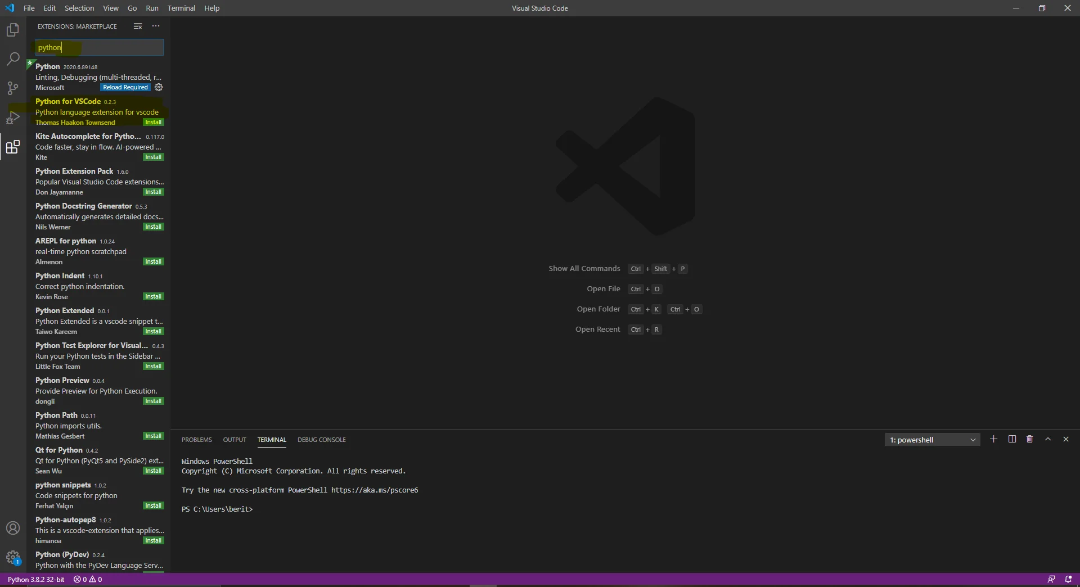This screenshot has height=587, width=1080.
Task: Open the Microsoft Python extension entry
Action: (x=99, y=77)
